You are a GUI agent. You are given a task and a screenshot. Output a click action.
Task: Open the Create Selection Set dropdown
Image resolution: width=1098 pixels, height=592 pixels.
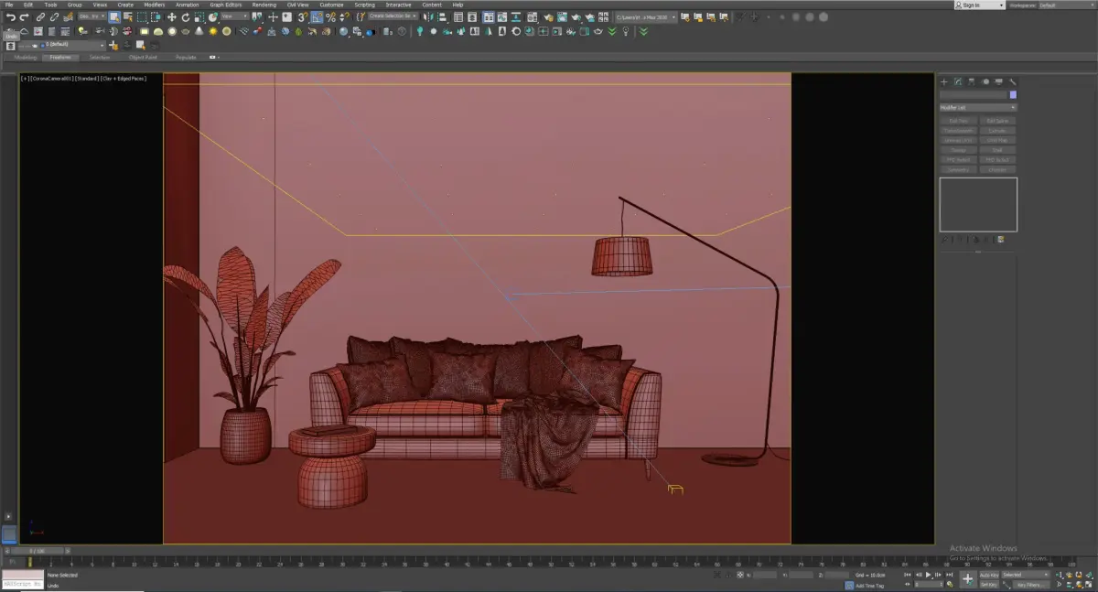(393, 16)
